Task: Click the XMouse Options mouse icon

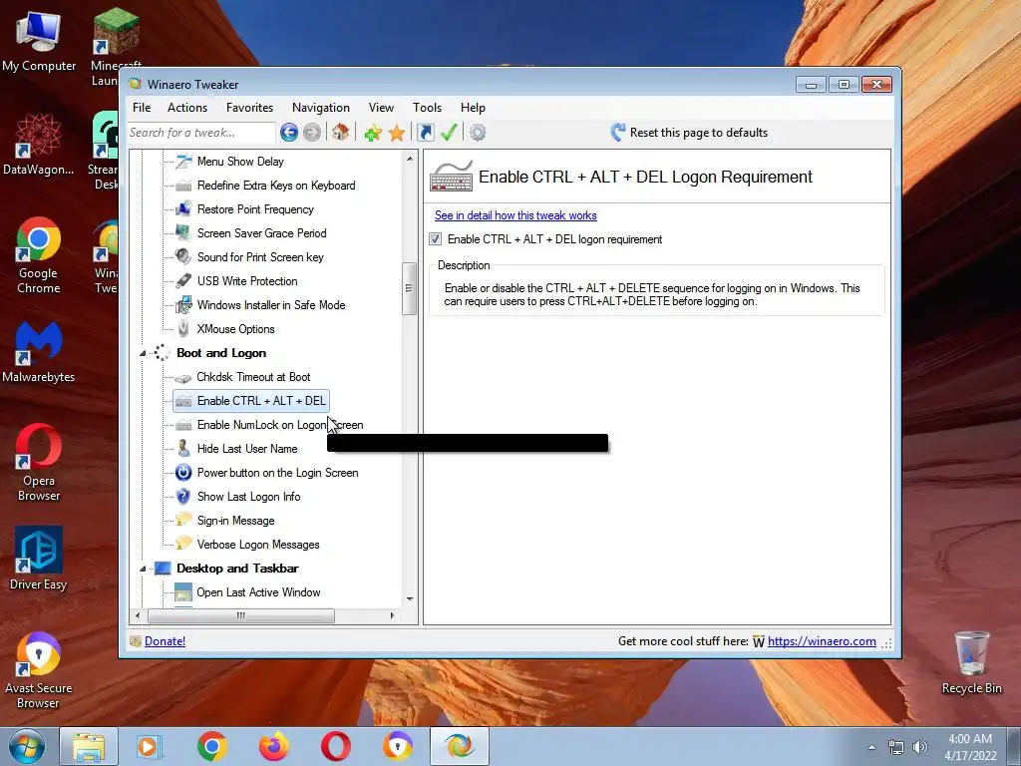Action: (183, 329)
